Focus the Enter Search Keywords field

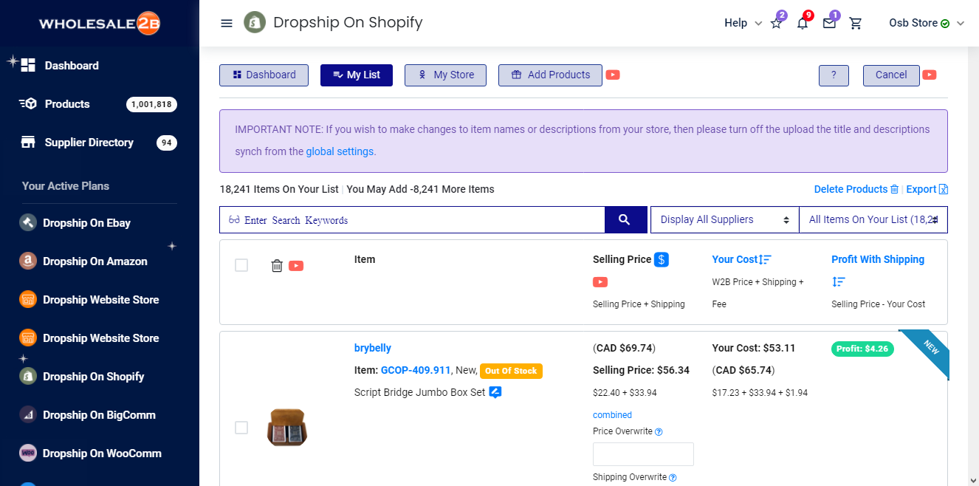point(412,219)
